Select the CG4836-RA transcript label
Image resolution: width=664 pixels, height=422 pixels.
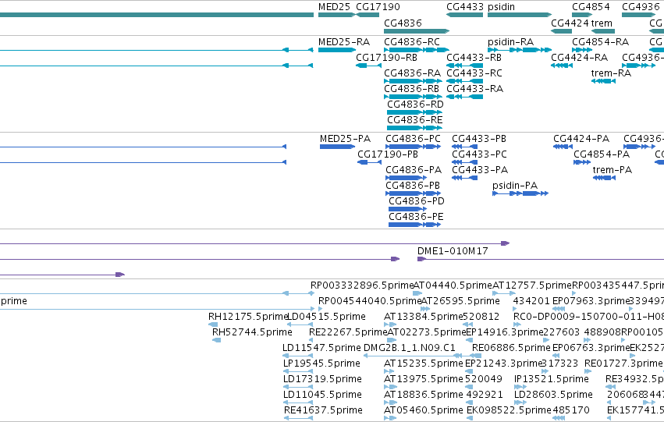point(413,73)
